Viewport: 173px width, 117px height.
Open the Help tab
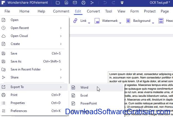point(41,11)
